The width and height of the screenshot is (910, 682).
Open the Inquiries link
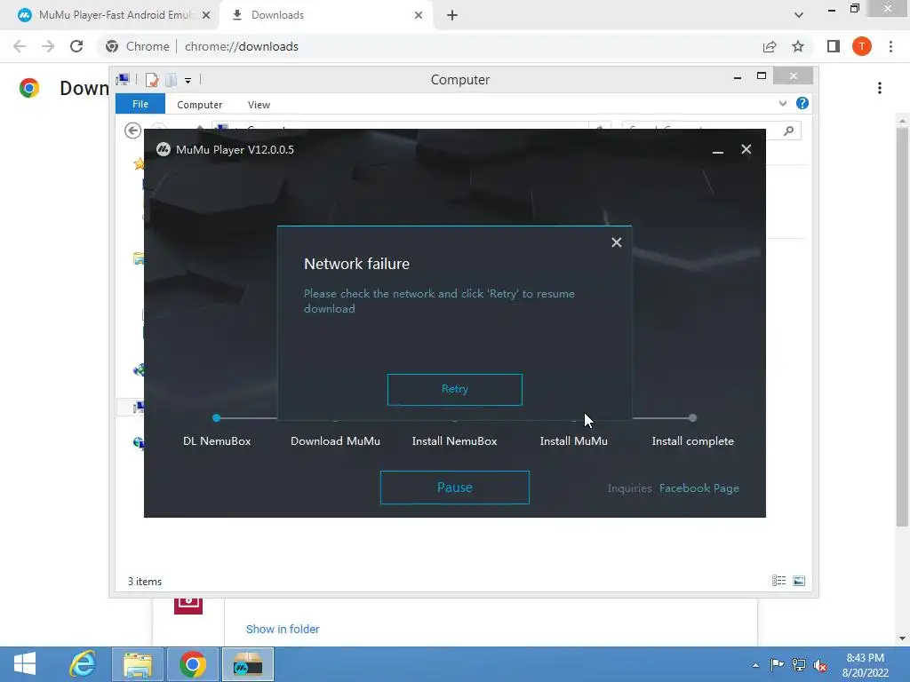629,488
